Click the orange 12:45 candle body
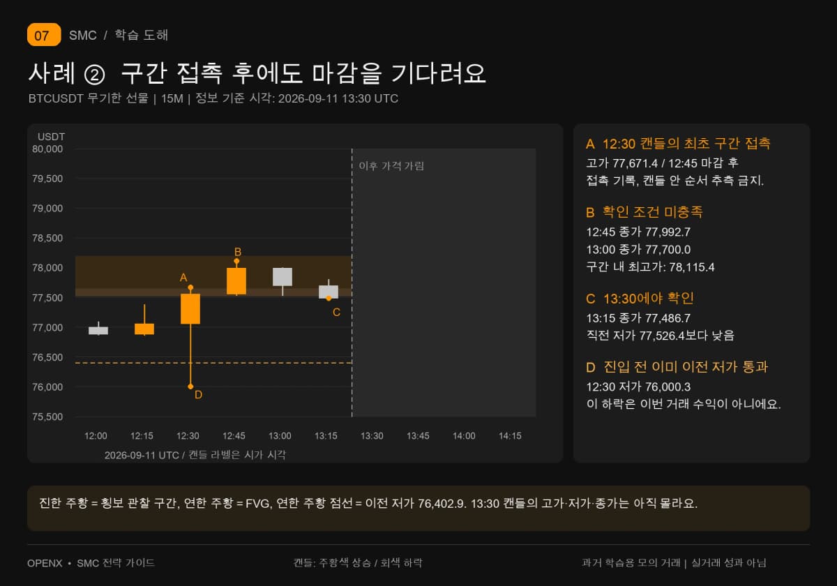Screen dimensions: 837x586 click(236, 281)
